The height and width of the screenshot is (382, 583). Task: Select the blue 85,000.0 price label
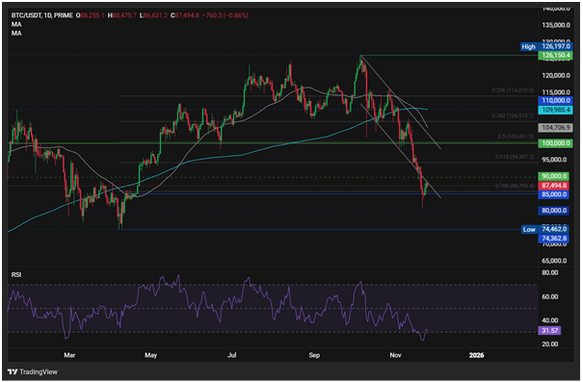pyautogui.click(x=554, y=194)
